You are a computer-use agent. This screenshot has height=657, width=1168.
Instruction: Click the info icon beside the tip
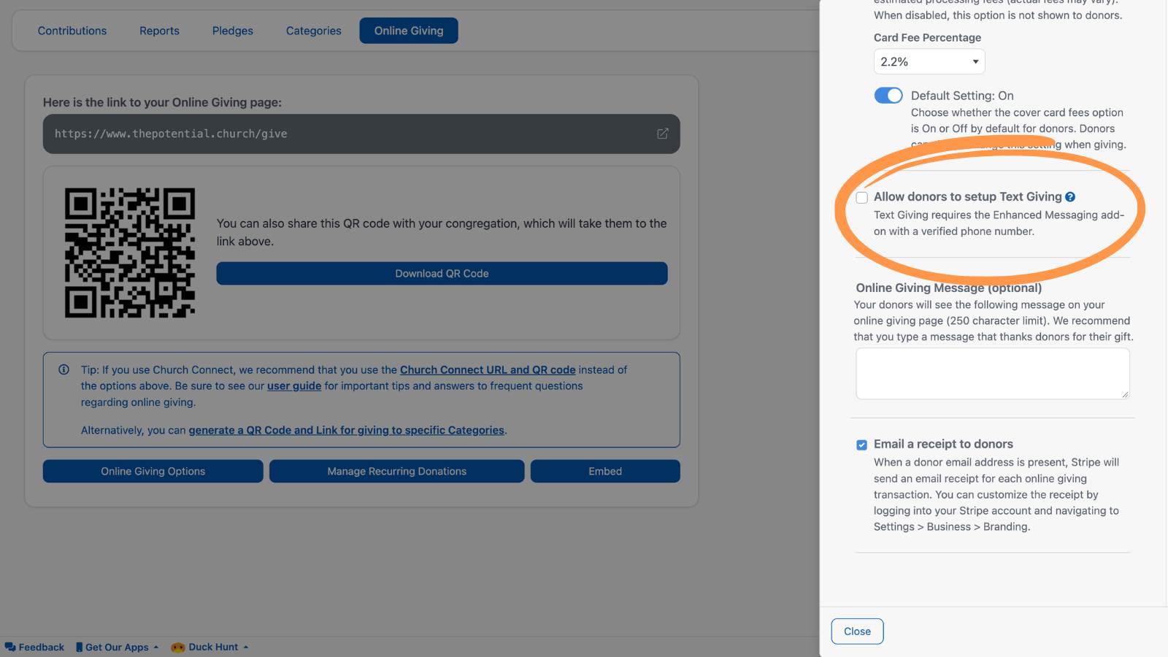pyautogui.click(x=64, y=369)
